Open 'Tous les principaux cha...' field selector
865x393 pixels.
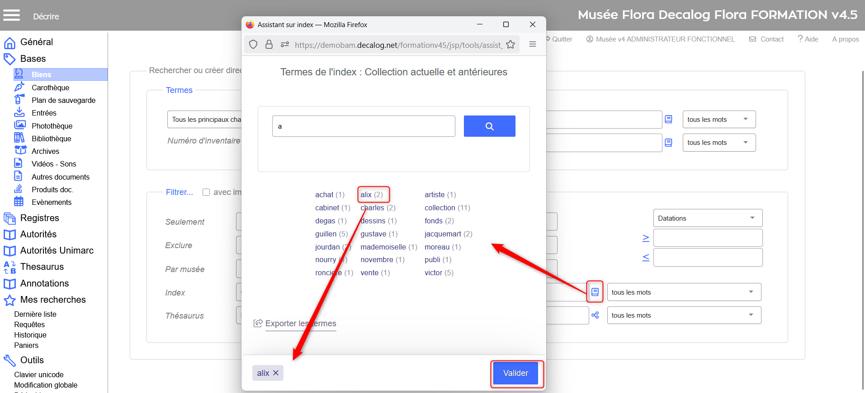pyautogui.click(x=204, y=120)
